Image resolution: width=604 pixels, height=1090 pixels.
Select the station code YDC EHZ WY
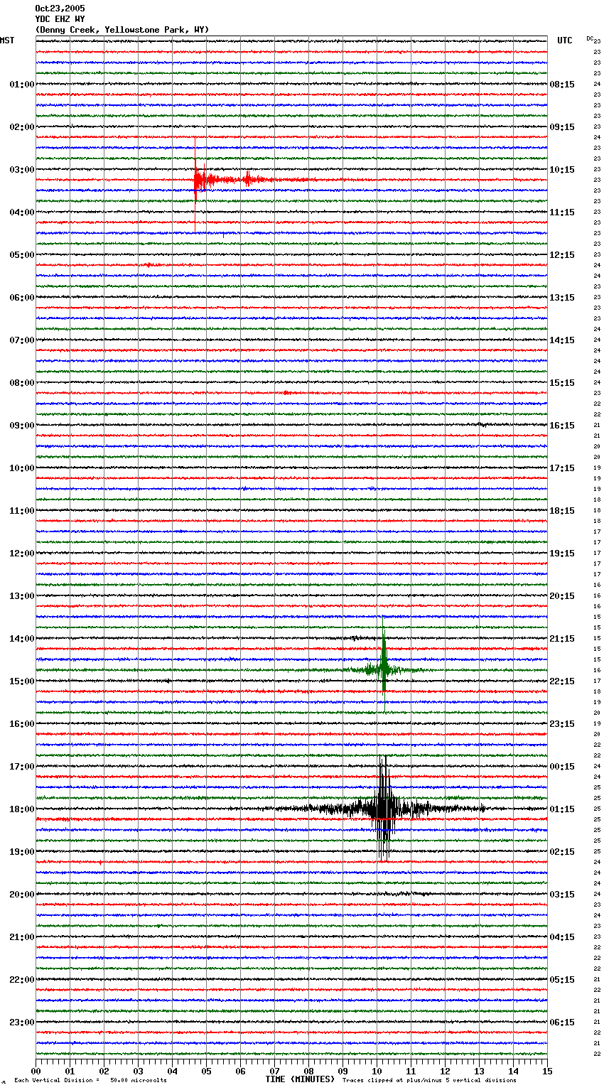pyautogui.click(x=60, y=19)
